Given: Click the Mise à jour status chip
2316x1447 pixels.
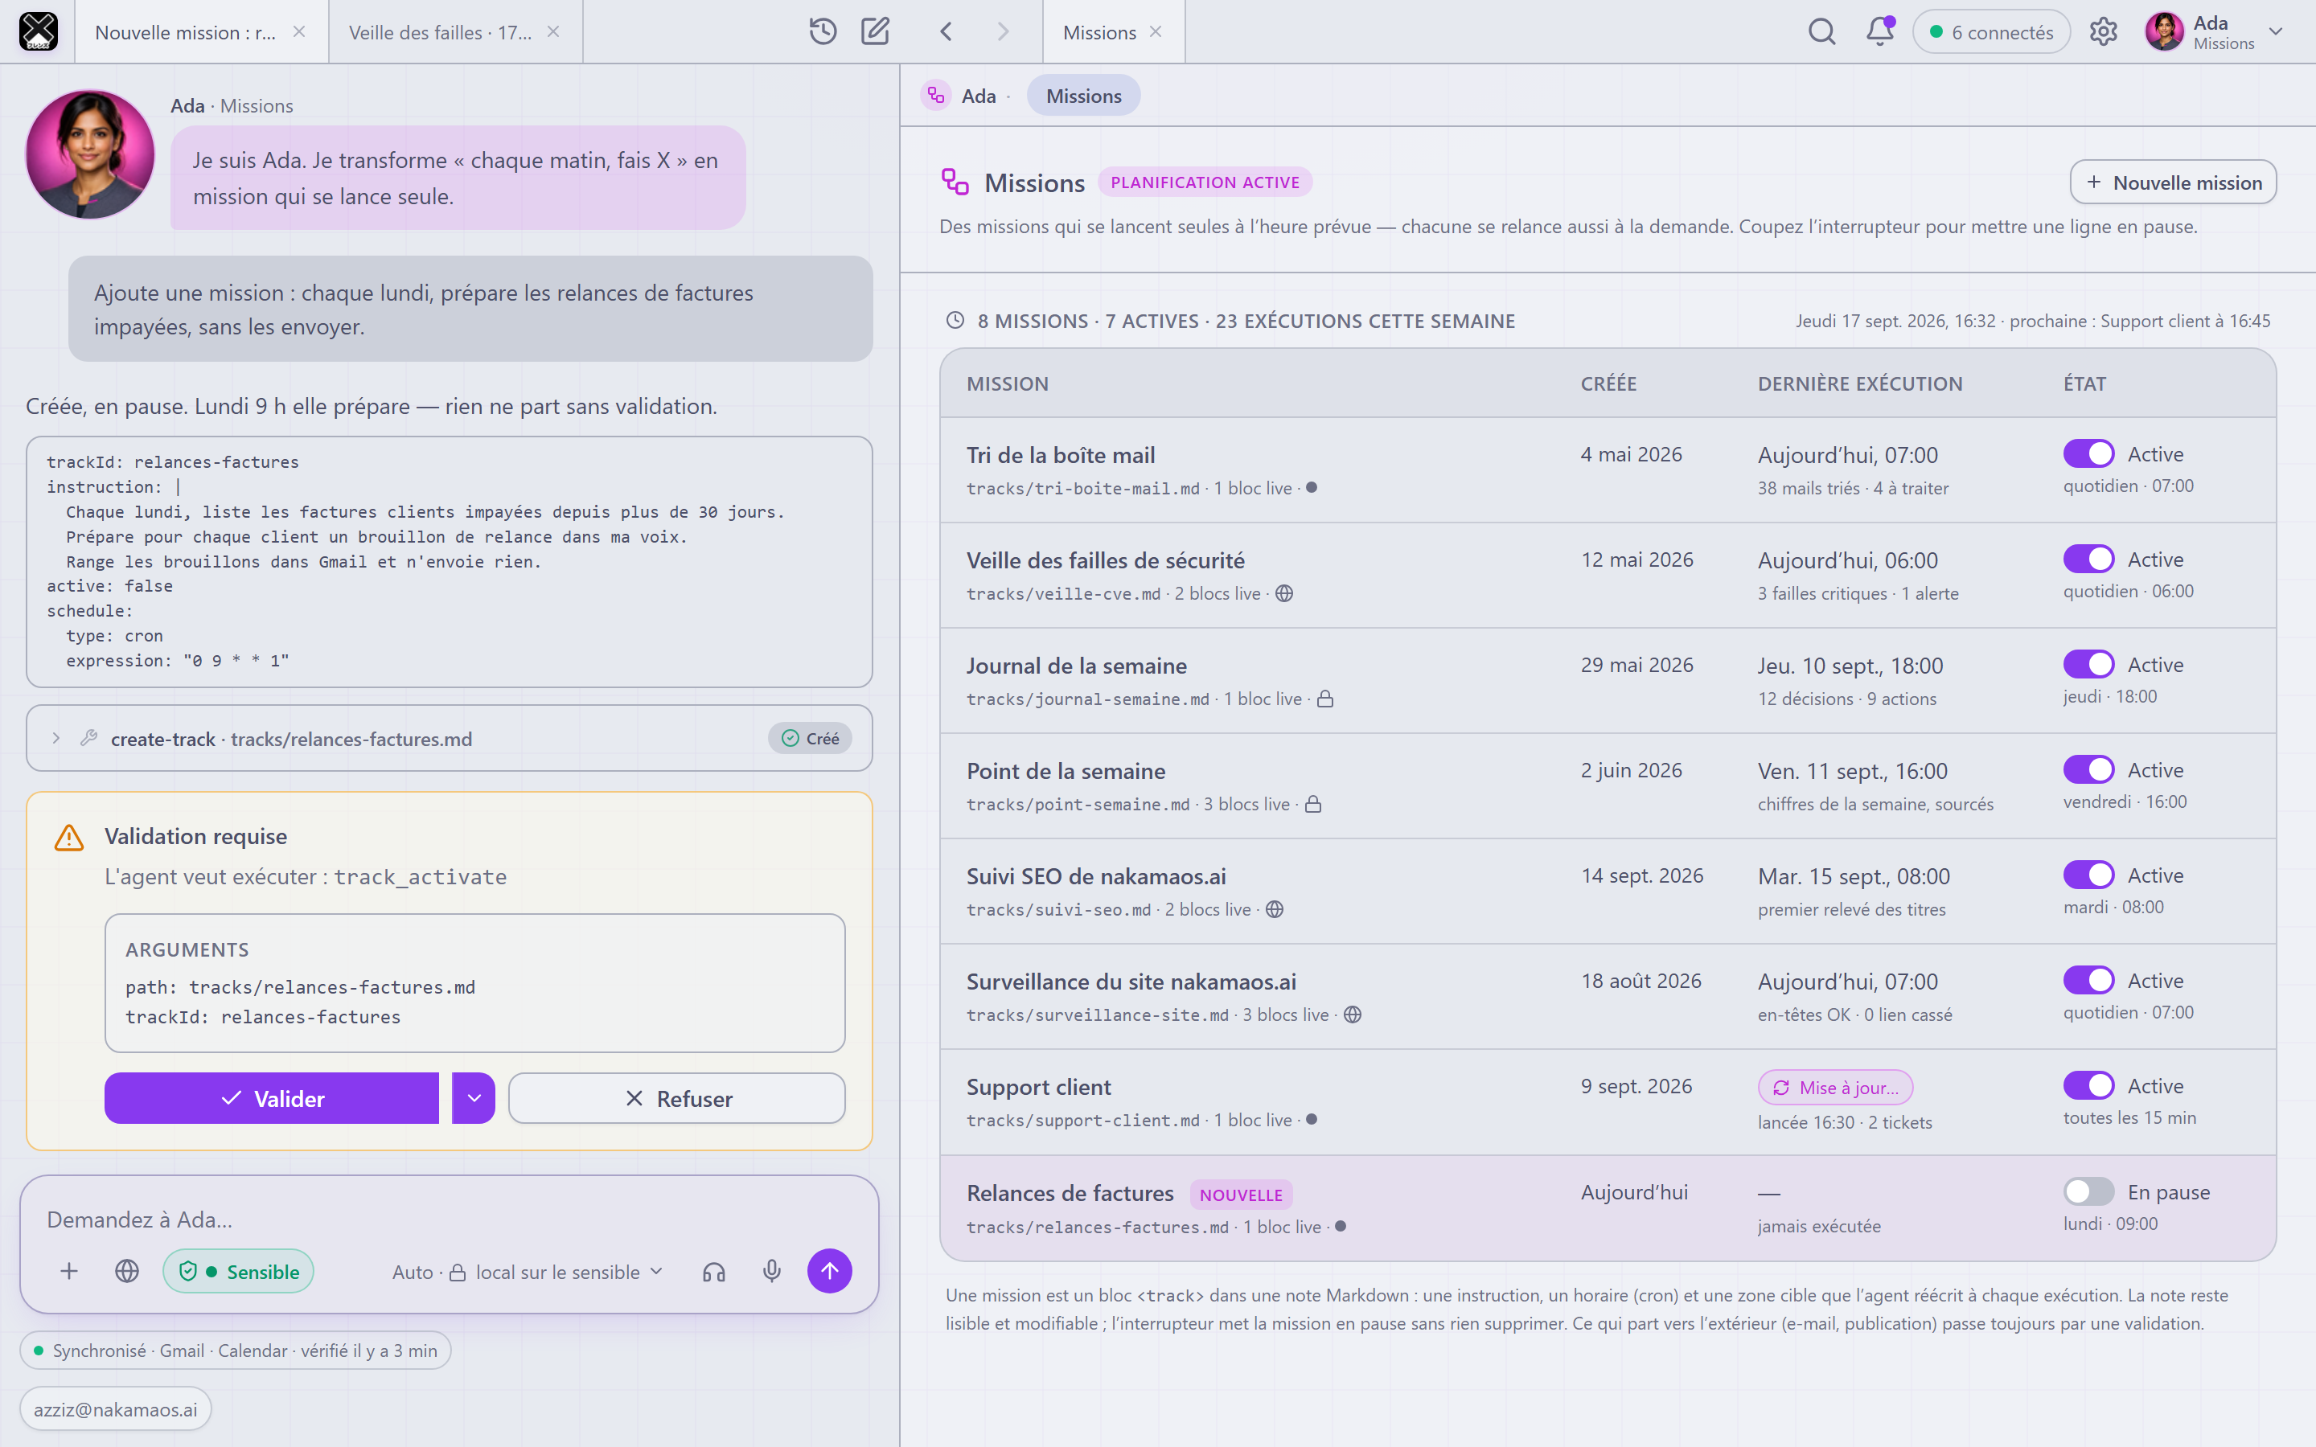Looking at the screenshot, I should coord(1834,1087).
